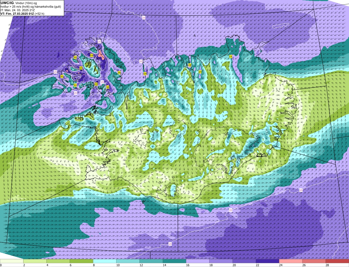
Task: Select the yellow max gust label 29
Action: 145,74
